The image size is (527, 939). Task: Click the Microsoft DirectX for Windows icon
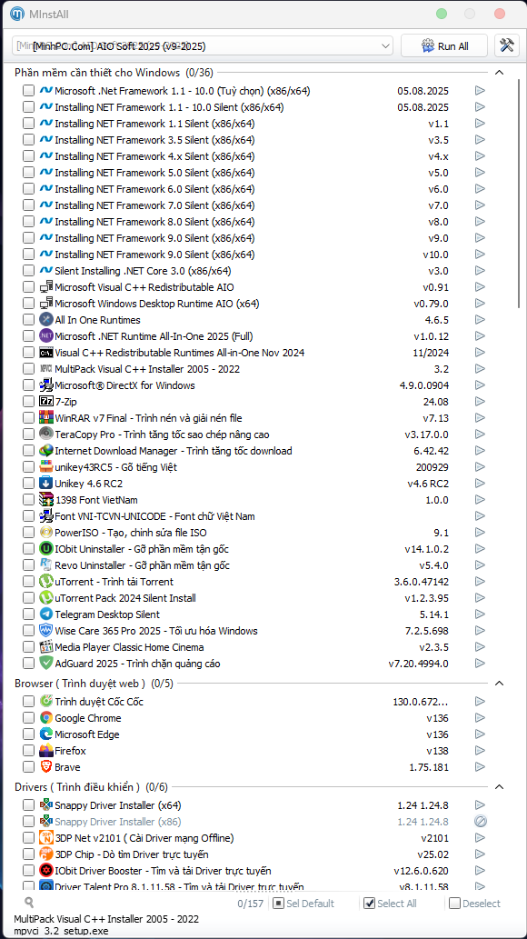click(46, 385)
